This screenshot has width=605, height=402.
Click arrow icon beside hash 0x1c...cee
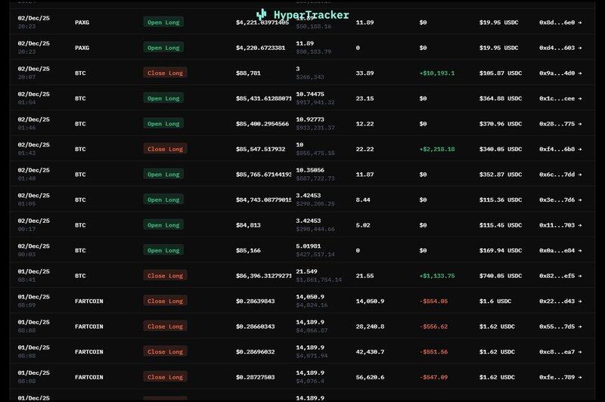580,98
